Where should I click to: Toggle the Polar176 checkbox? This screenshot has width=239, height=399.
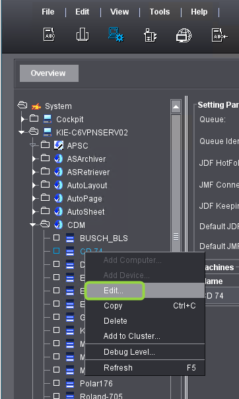[56, 383]
